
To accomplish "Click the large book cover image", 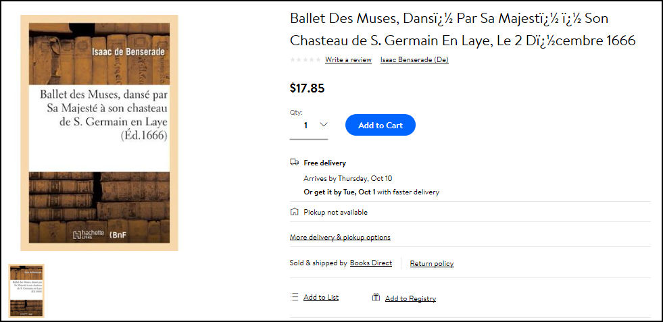I will 99,133.
